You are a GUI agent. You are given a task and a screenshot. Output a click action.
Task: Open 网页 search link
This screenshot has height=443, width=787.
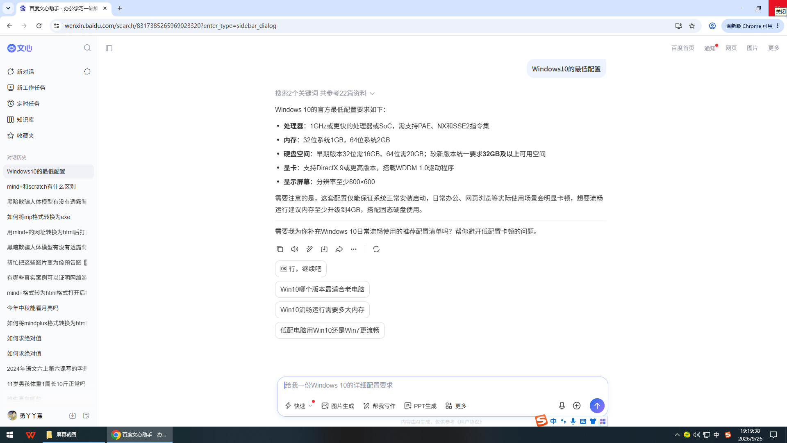[731, 48]
